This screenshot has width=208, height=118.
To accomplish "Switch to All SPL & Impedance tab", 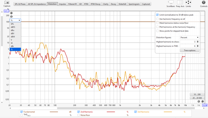I will [x=37, y=4].
